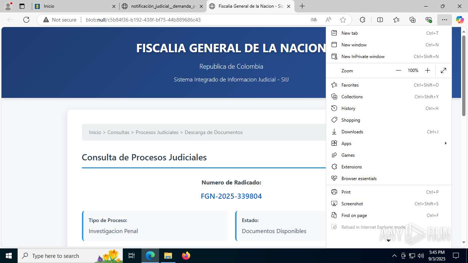The width and height of the screenshot is (468, 263).
Task: Click the taskbar search box
Action: click(x=71, y=256)
